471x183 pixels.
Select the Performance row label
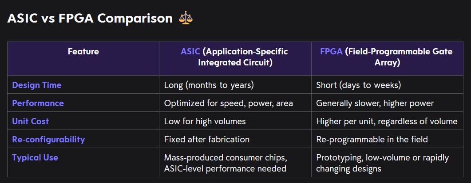tap(38, 103)
